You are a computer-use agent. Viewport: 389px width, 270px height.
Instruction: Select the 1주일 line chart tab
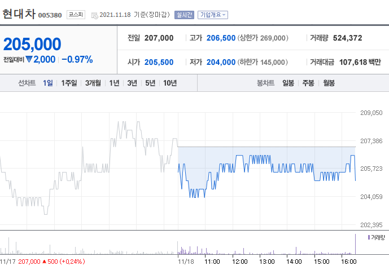coord(69,83)
